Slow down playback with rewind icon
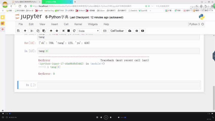Viewport: 215px width, 121px height. pos(3,113)
